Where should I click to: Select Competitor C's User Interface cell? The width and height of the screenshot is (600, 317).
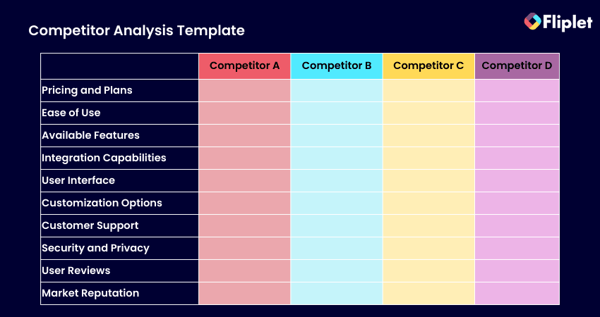[428, 180]
